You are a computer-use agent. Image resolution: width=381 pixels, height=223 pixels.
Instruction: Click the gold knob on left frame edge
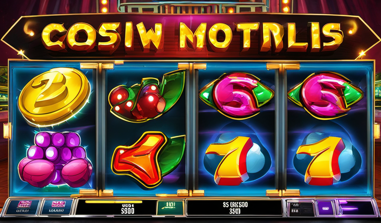point(7,130)
